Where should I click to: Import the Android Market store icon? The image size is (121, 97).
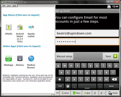click(x=20, y=27)
